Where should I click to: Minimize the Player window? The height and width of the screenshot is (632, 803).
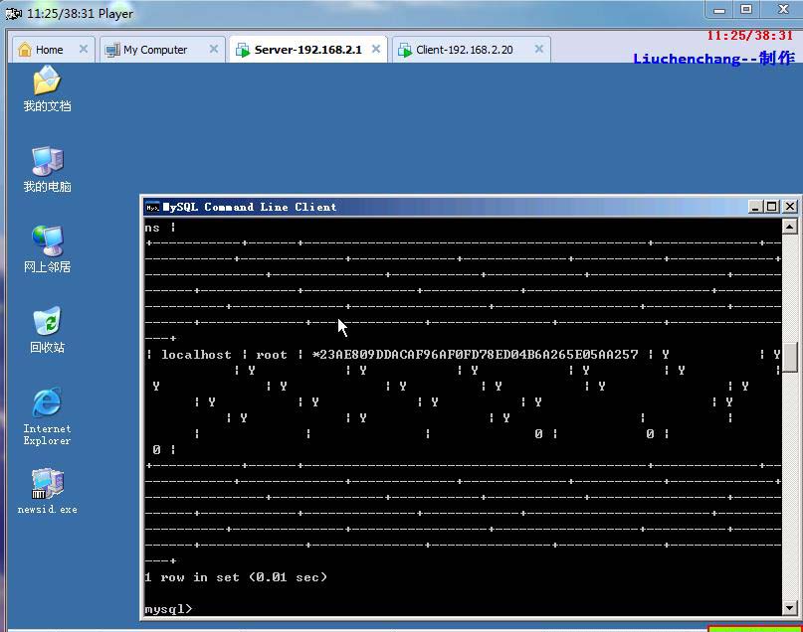(x=719, y=9)
